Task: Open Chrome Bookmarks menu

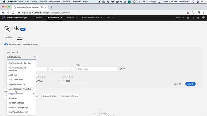Action: pyautogui.click(x=55, y=2)
